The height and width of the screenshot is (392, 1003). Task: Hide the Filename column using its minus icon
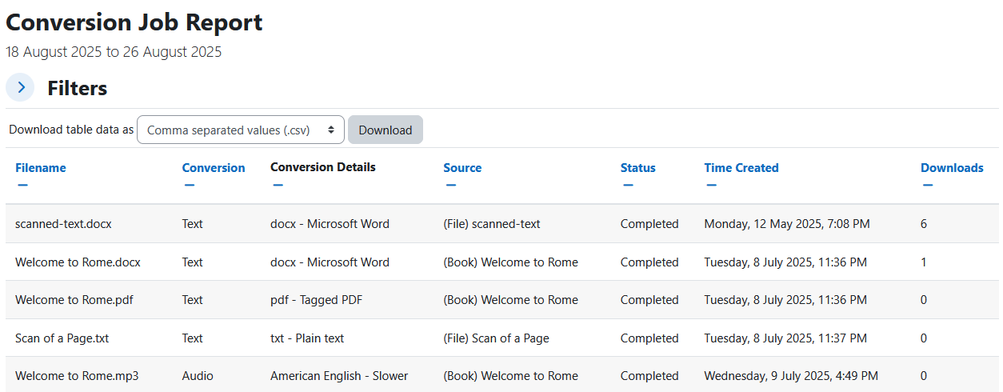[x=22, y=186]
